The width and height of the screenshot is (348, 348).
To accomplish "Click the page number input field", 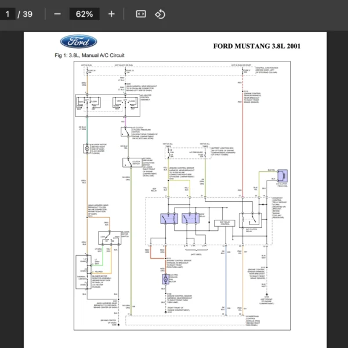I will click(x=8, y=14).
